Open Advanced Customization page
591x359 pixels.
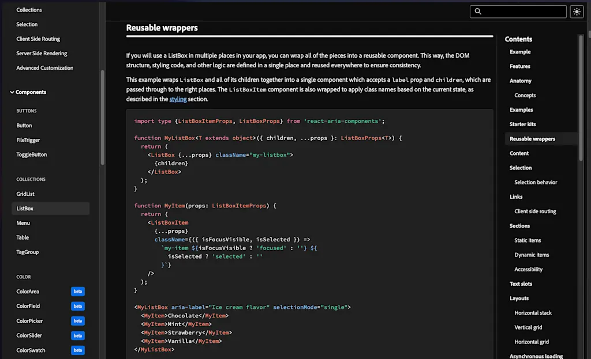[x=44, y=68]
